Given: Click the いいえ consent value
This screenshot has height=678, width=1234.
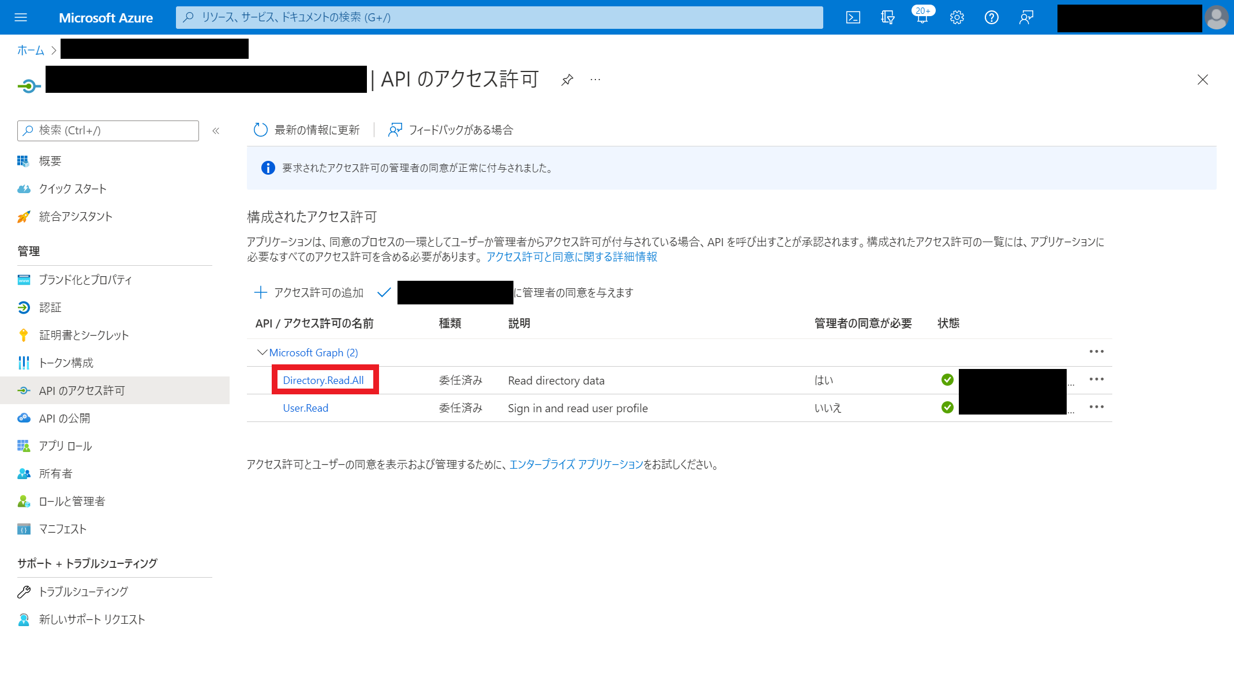Looking at the screenshot, I should [x=828, y=408].
